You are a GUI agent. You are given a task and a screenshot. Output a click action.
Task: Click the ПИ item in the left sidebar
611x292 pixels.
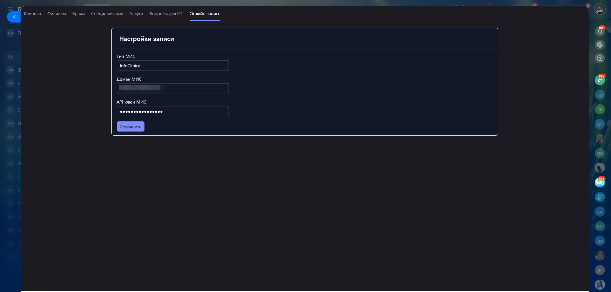point(11,33)
